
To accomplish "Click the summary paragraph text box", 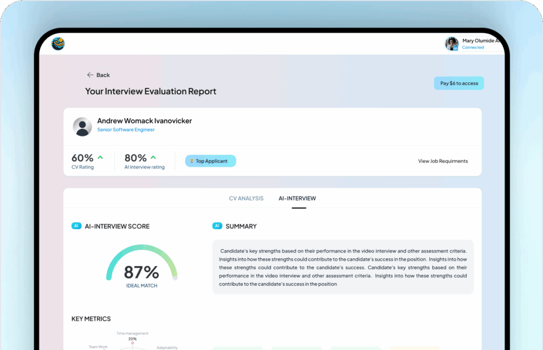I will (x=343, y=267).
